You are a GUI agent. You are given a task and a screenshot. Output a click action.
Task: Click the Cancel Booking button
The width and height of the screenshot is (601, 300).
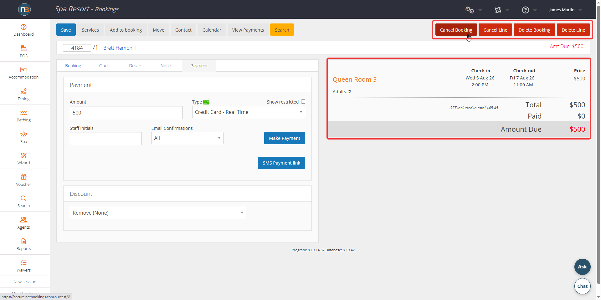tap(456, 30)
